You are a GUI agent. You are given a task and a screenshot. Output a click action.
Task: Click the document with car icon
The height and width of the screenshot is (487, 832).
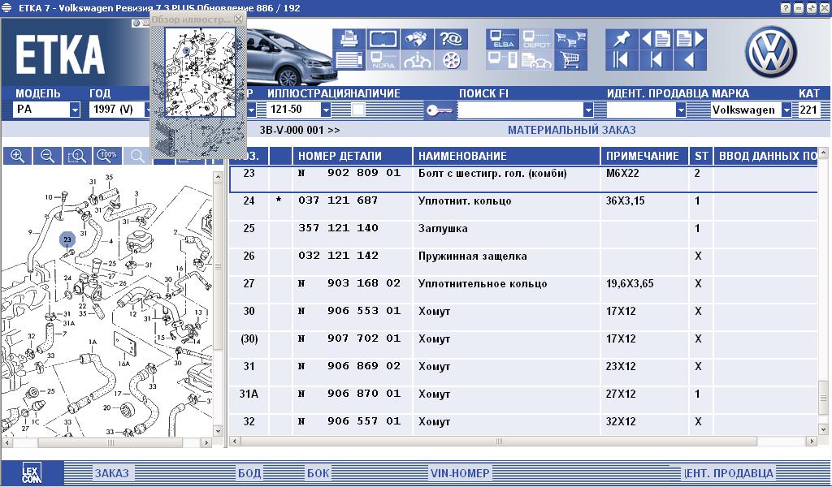point(536,60)
